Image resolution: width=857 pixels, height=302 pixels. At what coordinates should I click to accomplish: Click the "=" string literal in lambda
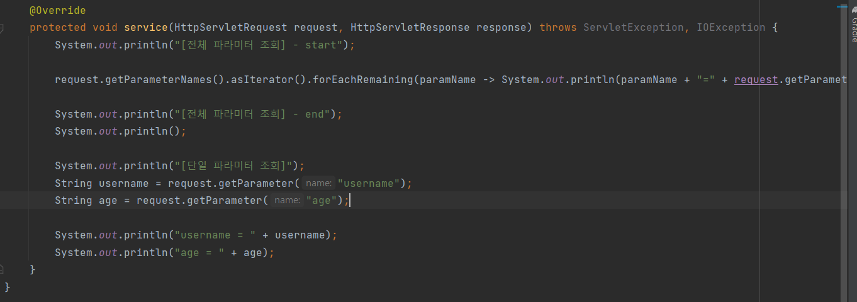[705, 80]
